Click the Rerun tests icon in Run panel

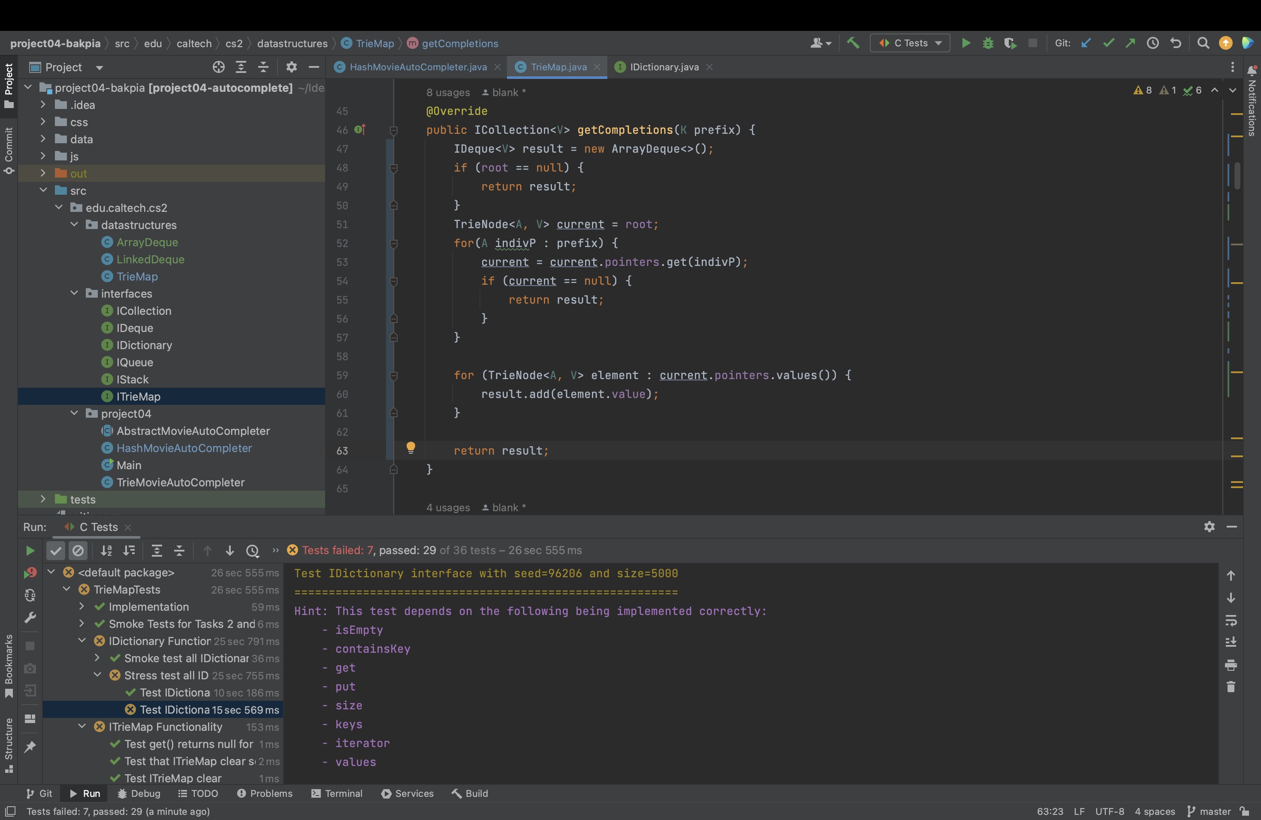(x=30, y=550)
